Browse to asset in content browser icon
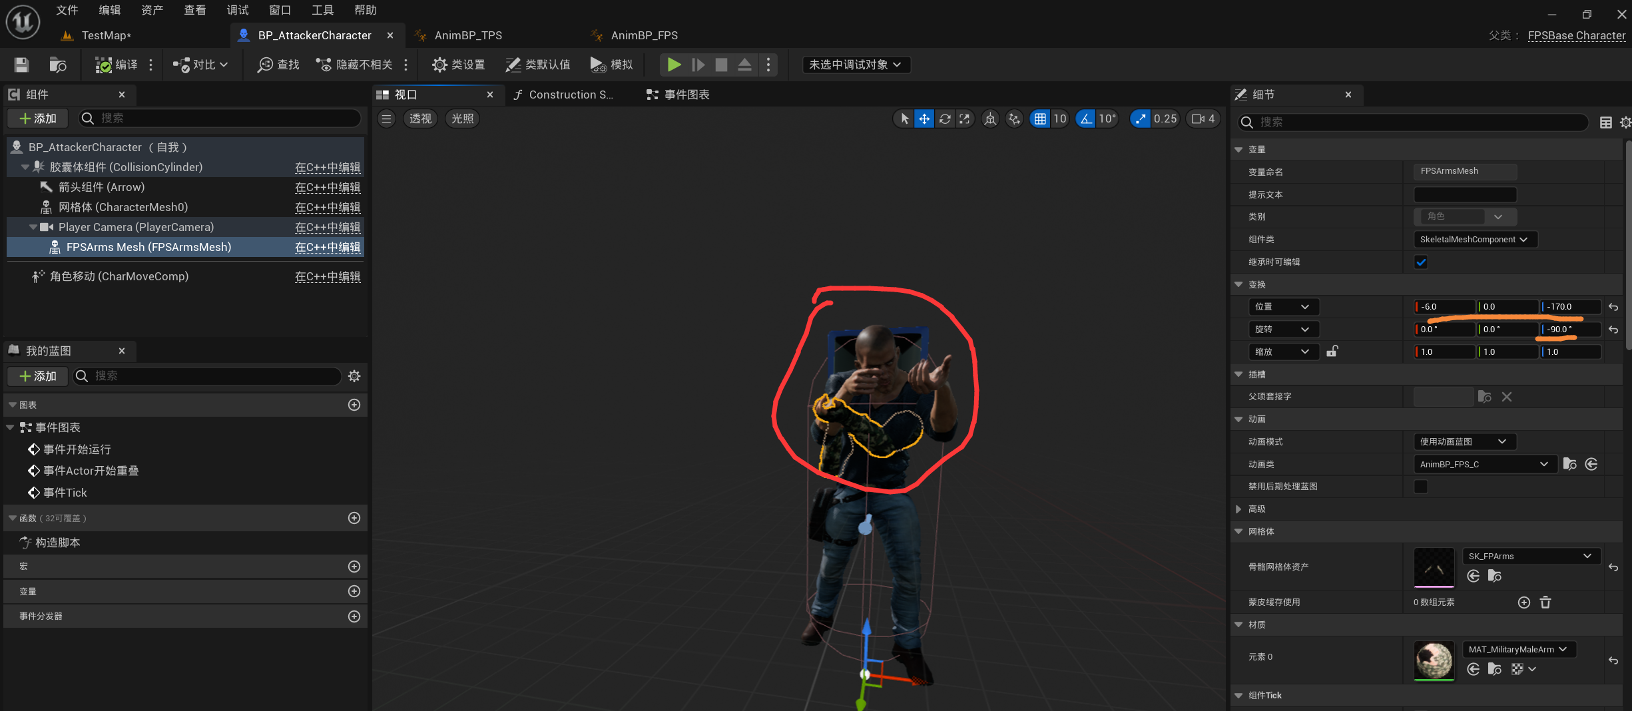 tap(58, 65)
